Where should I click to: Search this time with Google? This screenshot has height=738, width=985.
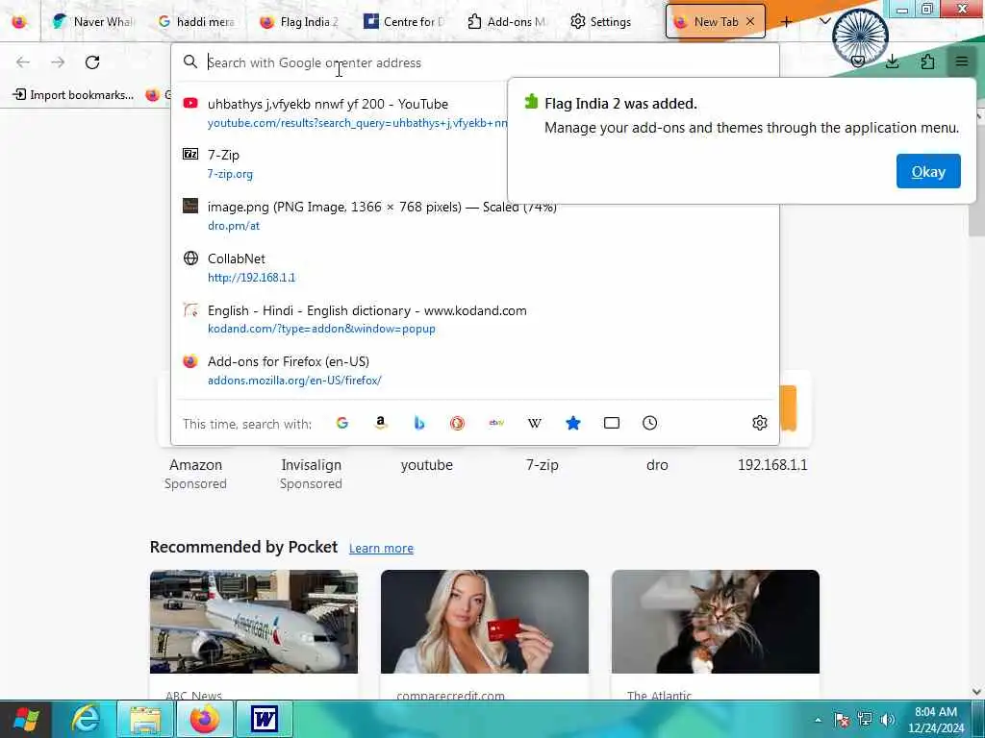click(341, 423)
